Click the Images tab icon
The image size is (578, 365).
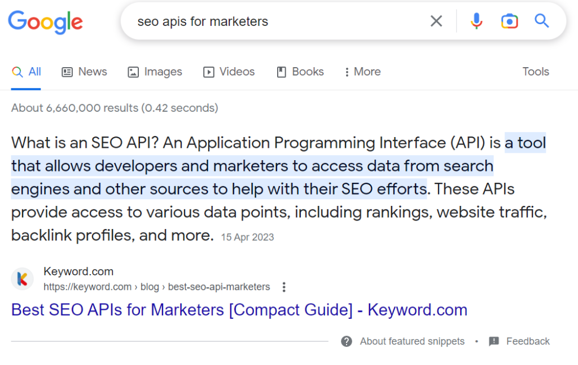[133, 72]
